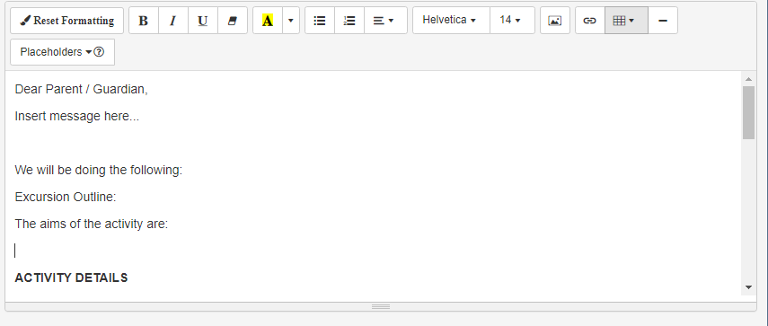Image resolution: width=768 pixels, height=326 pixels.
Task: Click the Placeholders help question icon
Action: point(99,52)
